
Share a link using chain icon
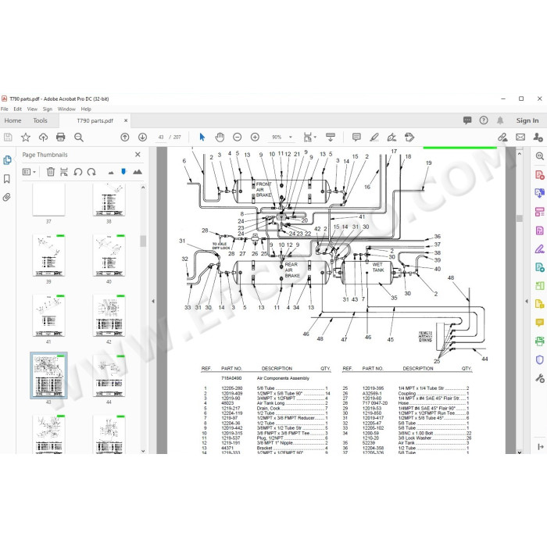click(x=502, y=137)
